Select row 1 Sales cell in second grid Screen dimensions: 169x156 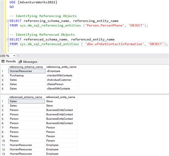pyautogui.click(x=26, y=101)
